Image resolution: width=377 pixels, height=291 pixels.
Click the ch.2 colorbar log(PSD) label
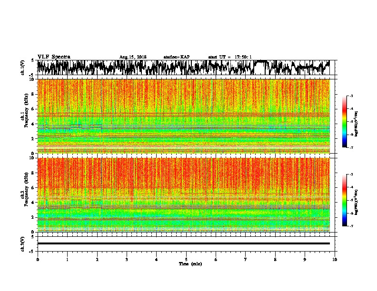point(357,202)
